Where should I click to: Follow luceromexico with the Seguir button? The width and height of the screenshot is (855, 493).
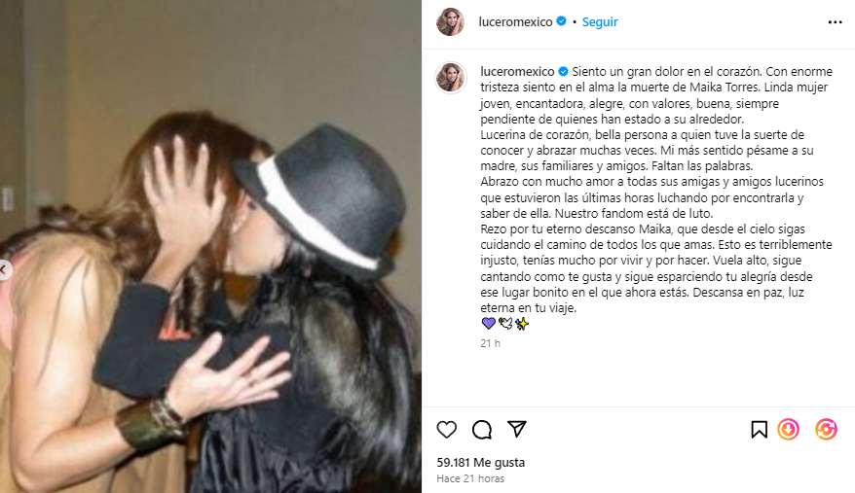600,21
